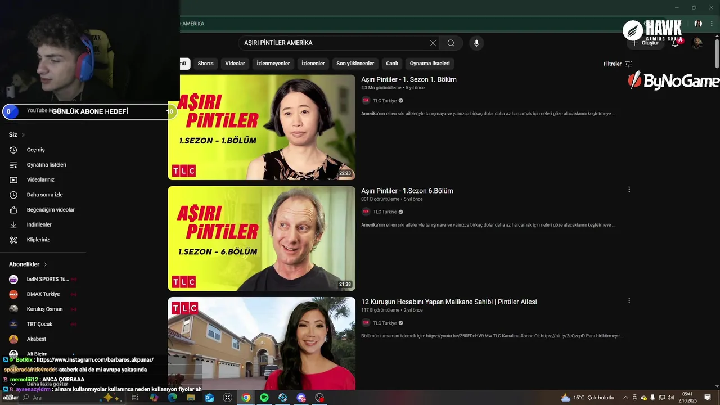Click Spotify in the taskbar
Screen dimensions: 720x405
coord(264,398)
